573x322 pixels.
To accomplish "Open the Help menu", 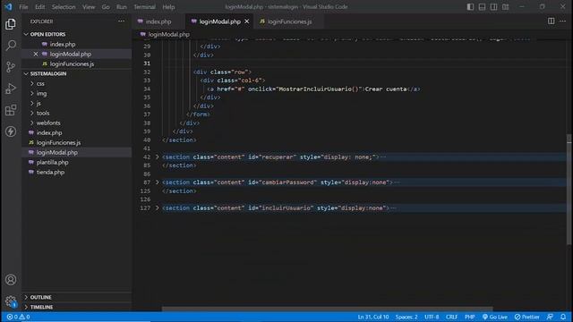I will coord(168,7).
